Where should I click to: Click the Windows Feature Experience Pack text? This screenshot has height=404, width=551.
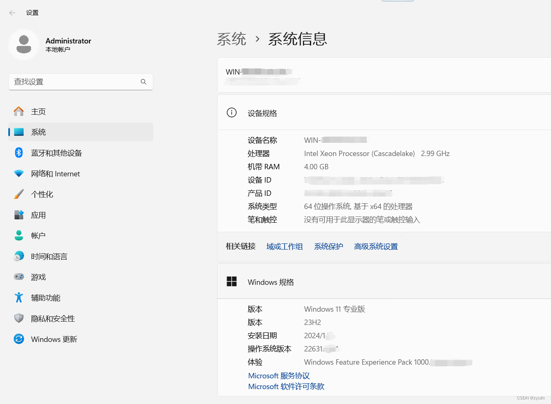point(367,362)
